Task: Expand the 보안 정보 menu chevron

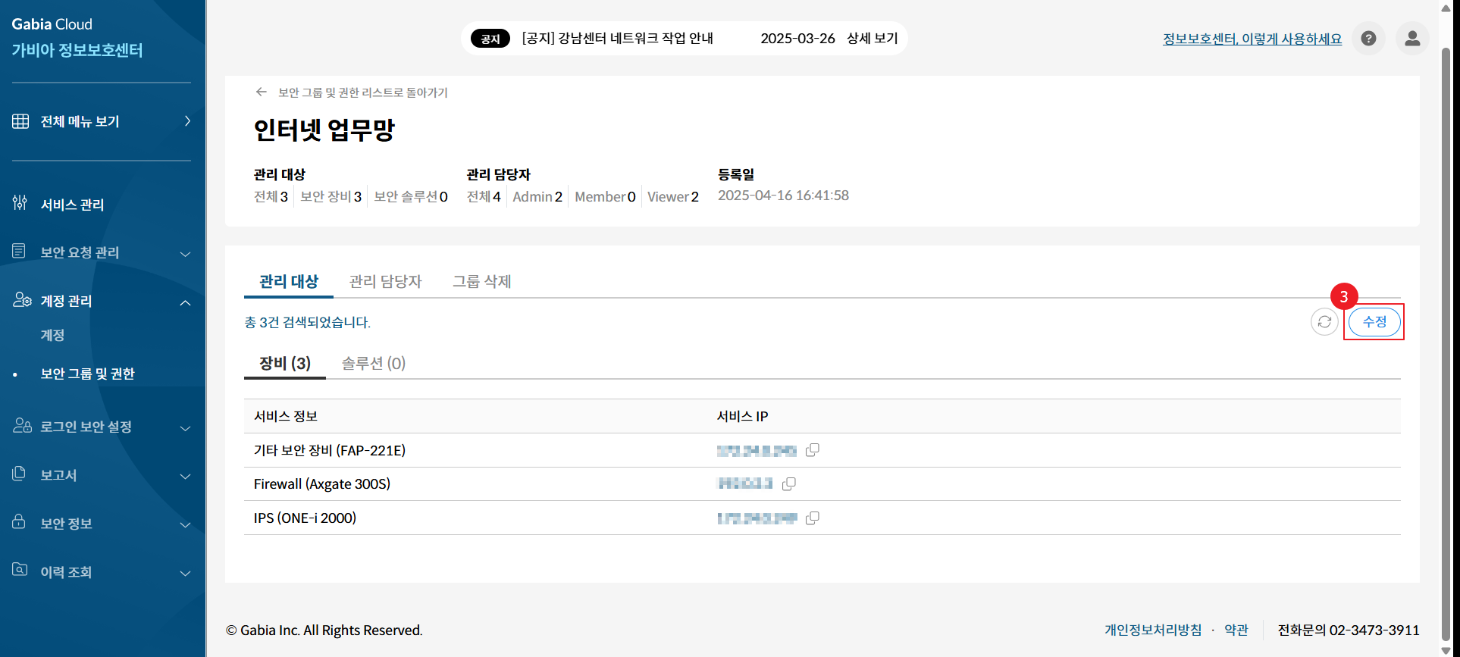Action: 185,525
